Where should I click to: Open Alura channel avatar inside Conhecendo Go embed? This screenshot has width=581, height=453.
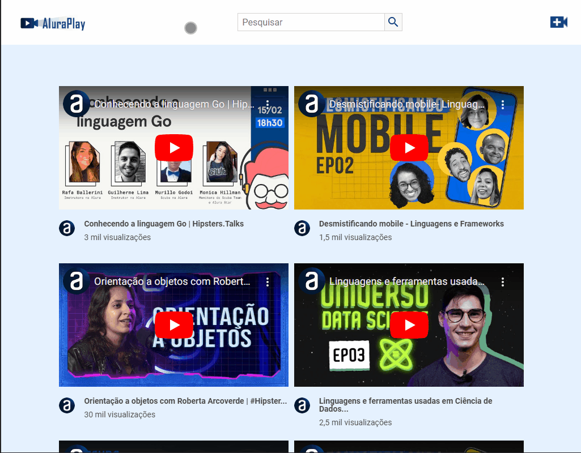click(x=77, y=104)
